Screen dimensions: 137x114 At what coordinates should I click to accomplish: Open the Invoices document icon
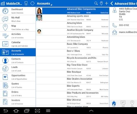(x=5, y=102)
